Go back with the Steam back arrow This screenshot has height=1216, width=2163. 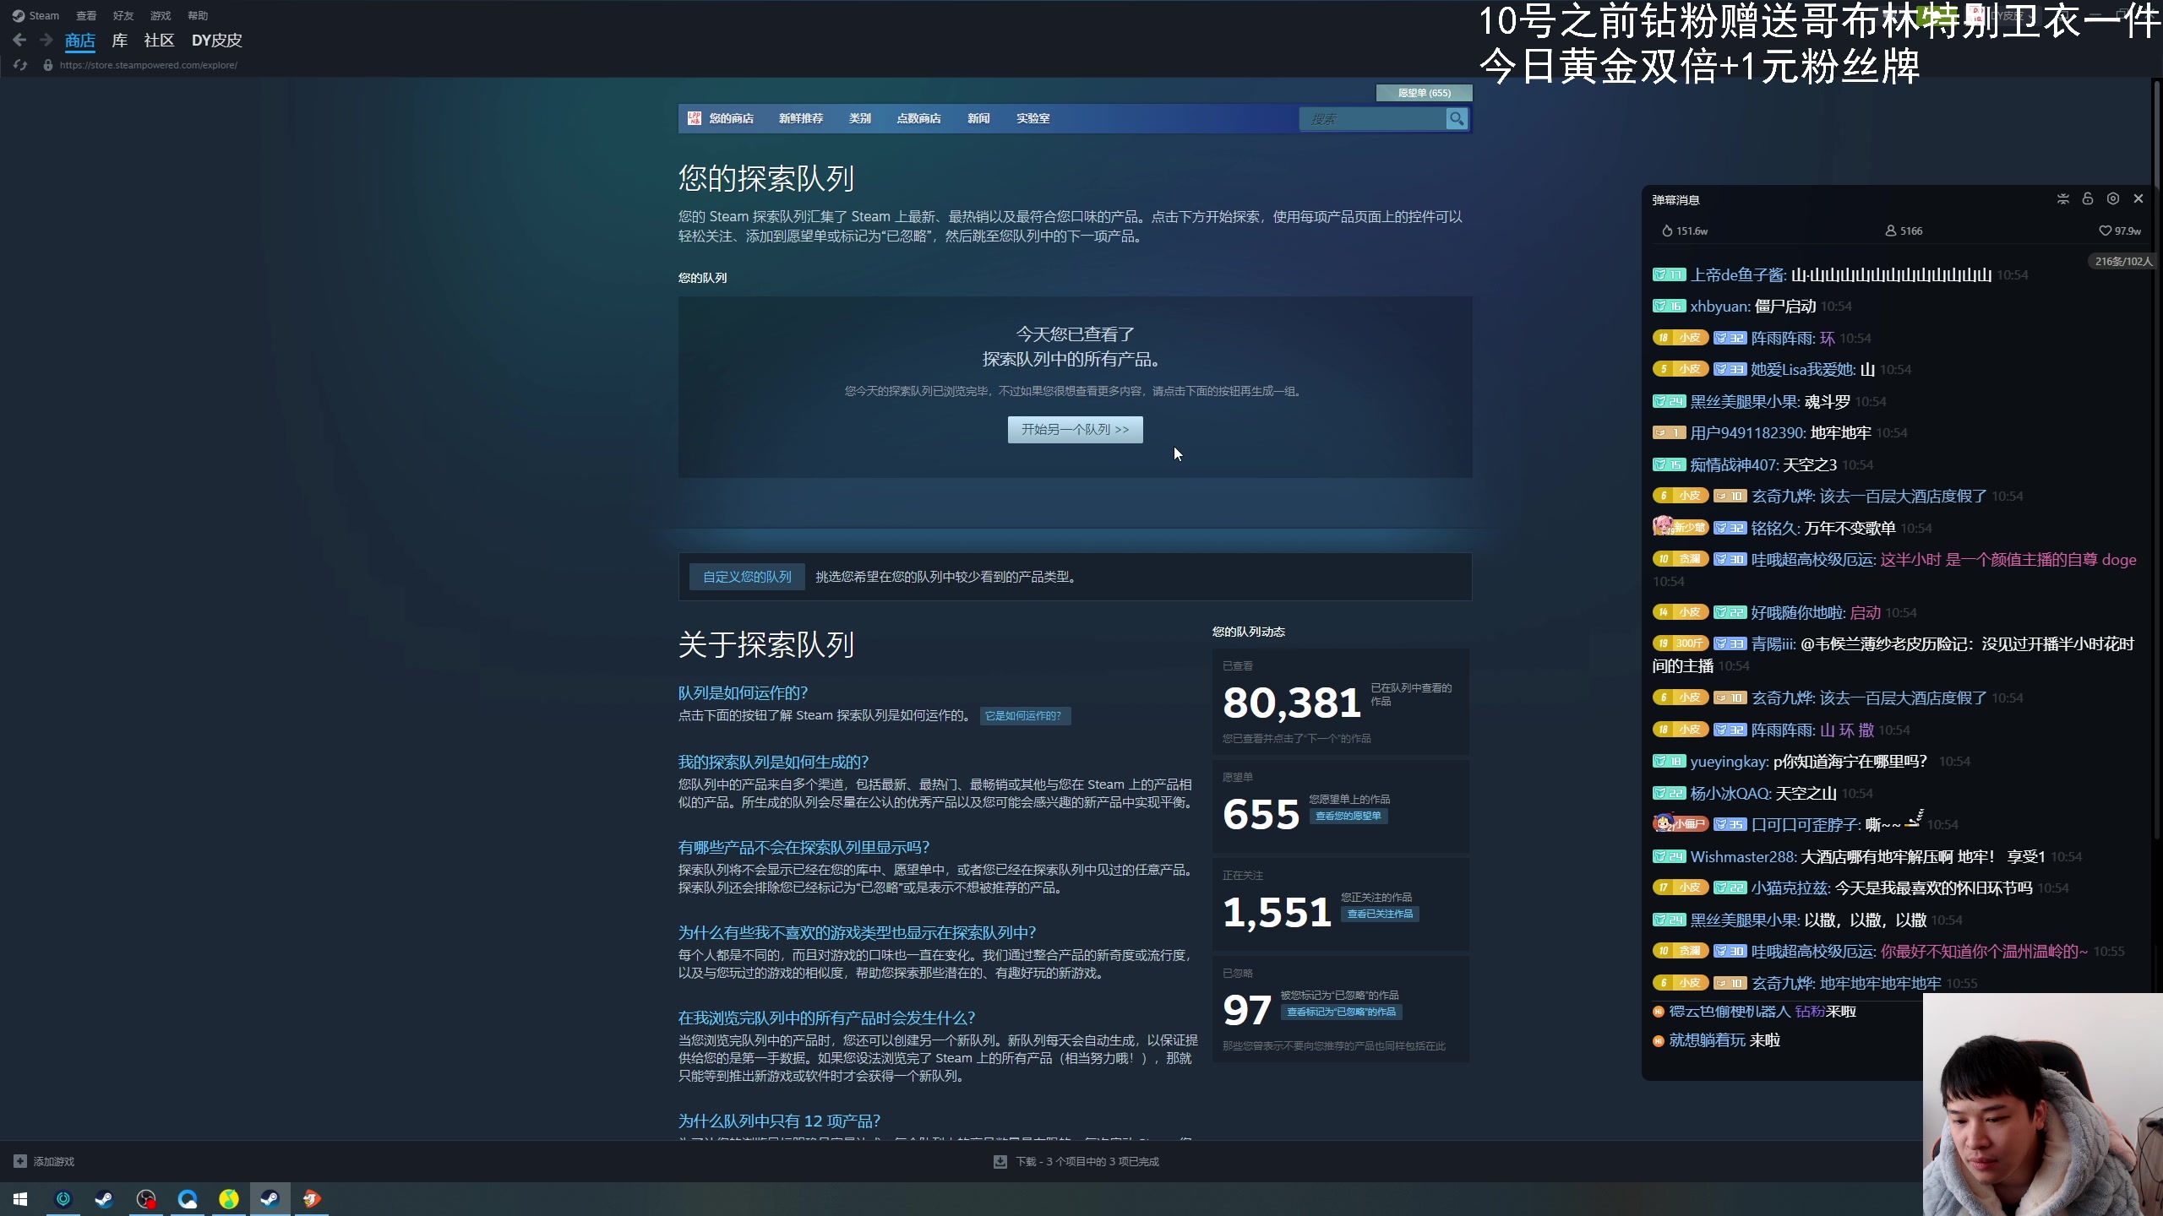[x=20, y=40]
